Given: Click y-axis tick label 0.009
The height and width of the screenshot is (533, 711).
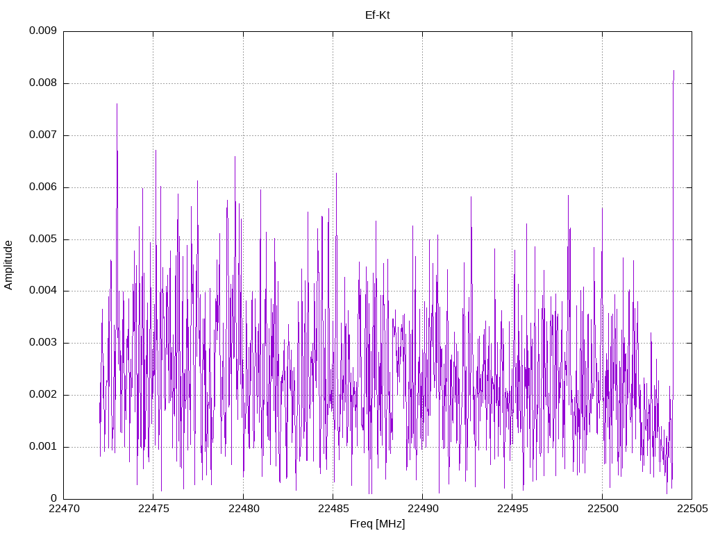Looking at the screenshot, I should (x=43, y=31).
